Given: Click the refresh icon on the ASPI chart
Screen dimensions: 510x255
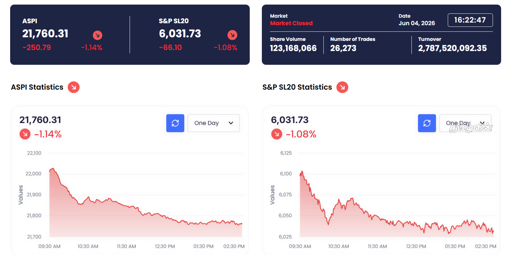Looking at the screenshot, I should coord(175,123).
